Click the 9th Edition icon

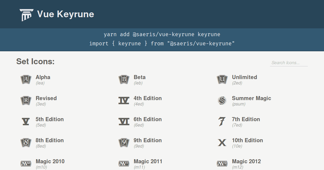click(124, 142)
